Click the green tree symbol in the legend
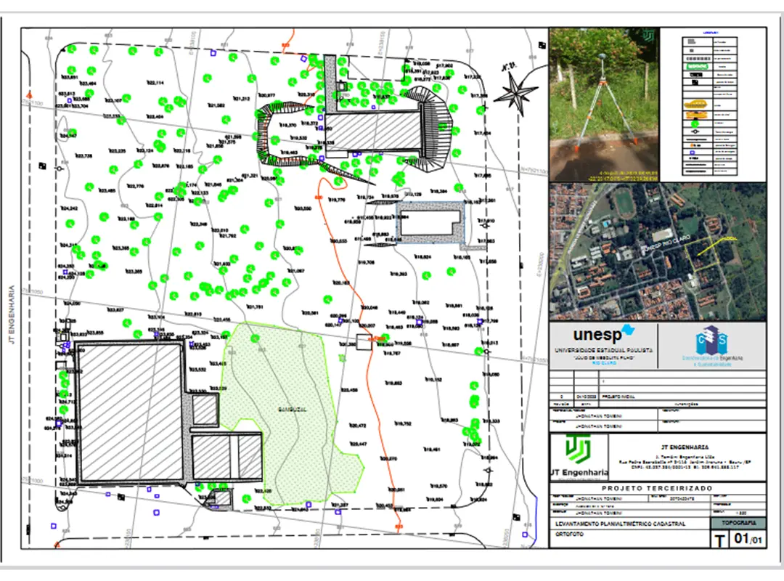Viewport: 784px width, 581px height. coord(695,124)
